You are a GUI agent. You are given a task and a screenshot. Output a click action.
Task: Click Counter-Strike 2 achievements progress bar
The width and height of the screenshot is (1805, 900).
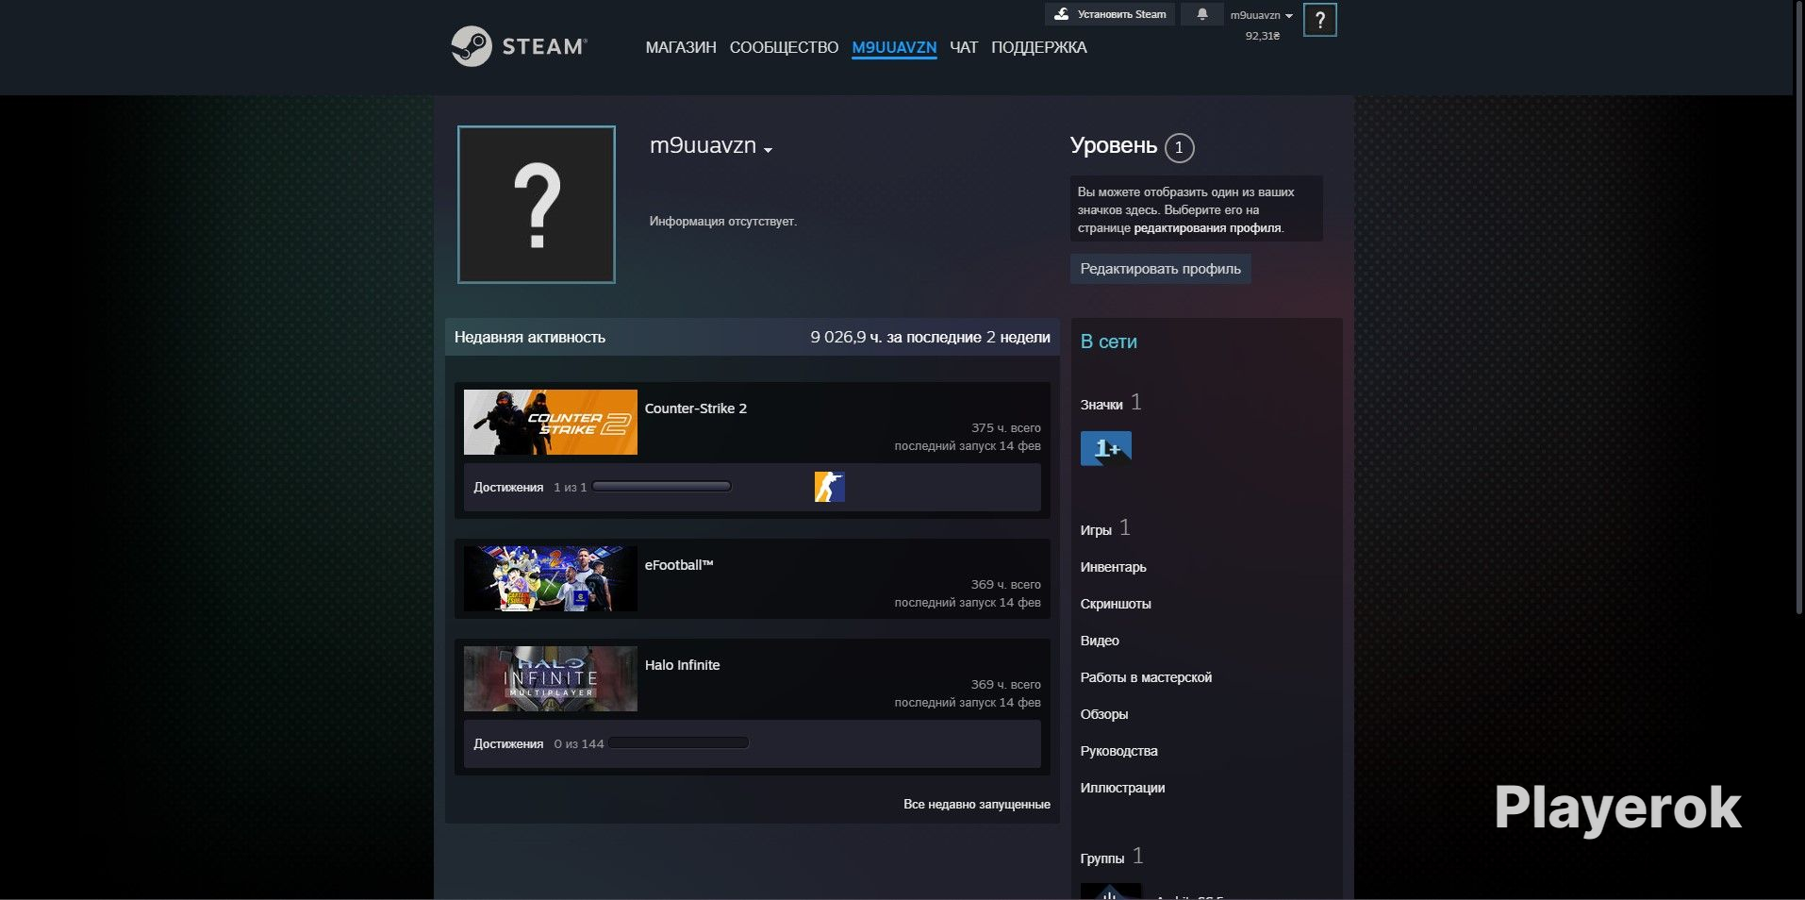[x=662, y=487]
